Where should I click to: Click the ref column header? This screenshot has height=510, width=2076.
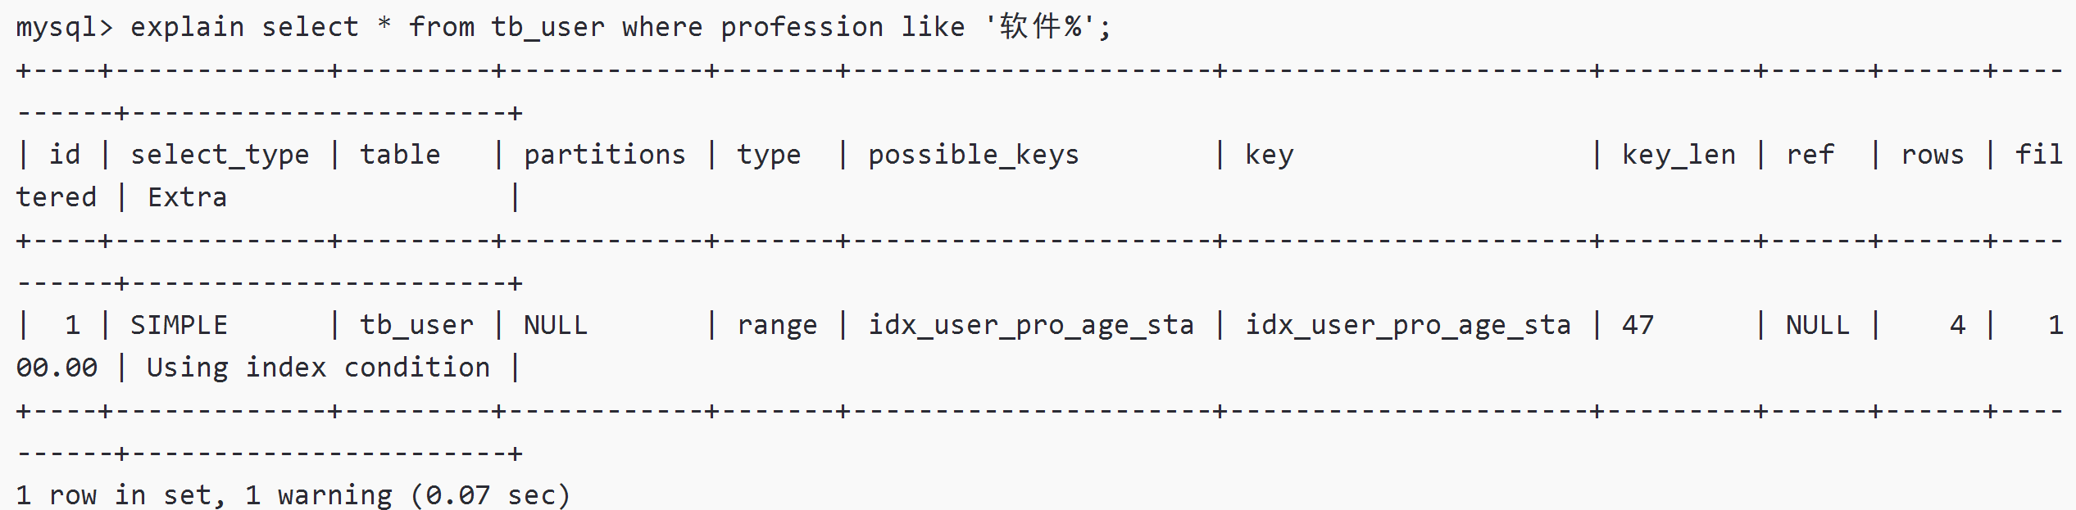click(1810, 156)
